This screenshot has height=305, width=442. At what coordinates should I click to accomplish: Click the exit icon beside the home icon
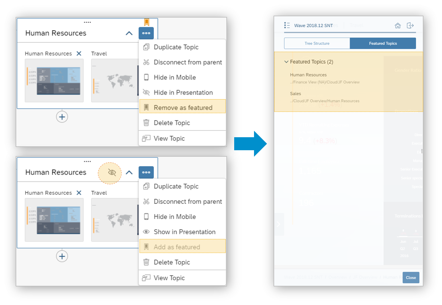click(x=410, y=26)
